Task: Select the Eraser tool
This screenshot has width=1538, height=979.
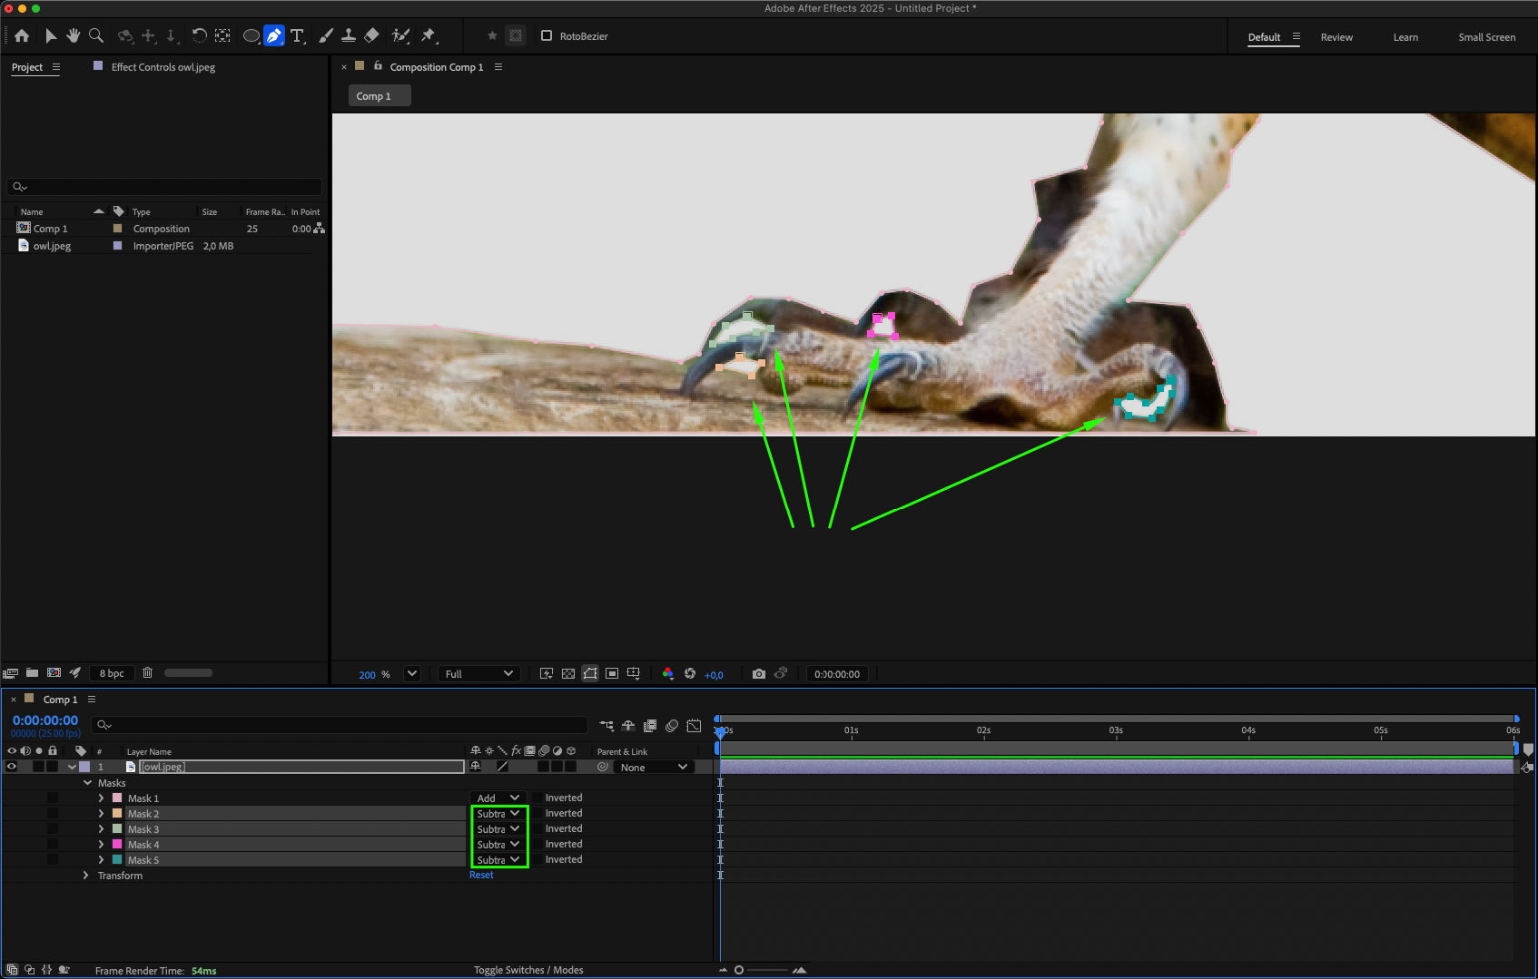Action: [371, 36]
